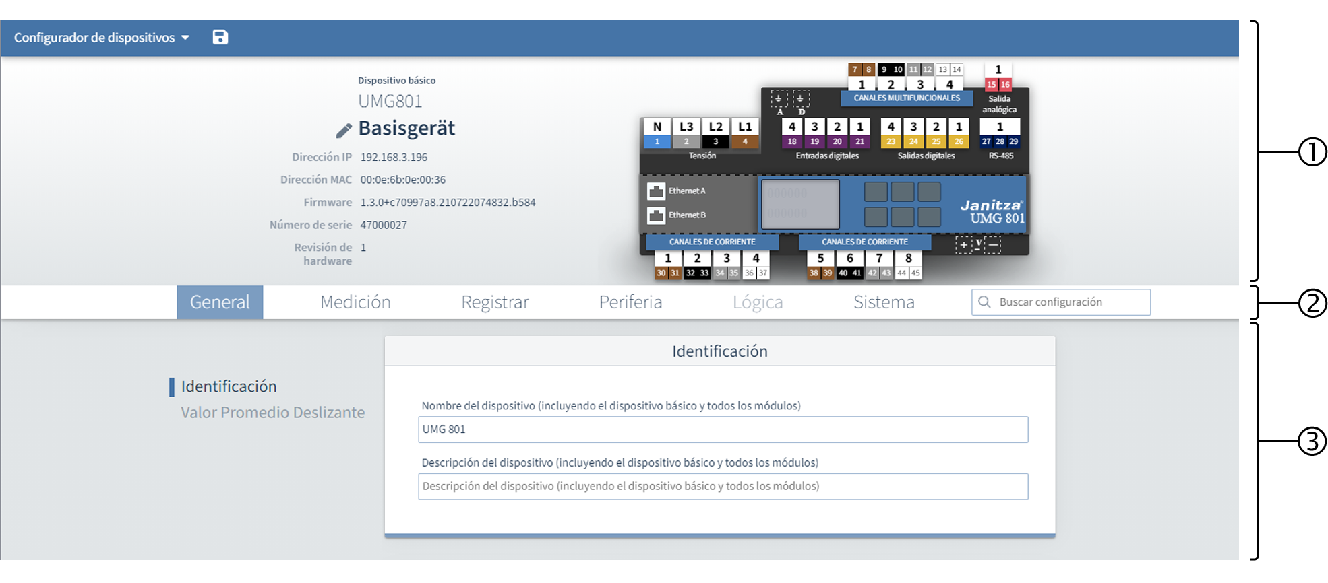The height and width of the screenshot is (583, 1328).
Task: Click Salida analógica terminal 1
Action: (998, 77)
